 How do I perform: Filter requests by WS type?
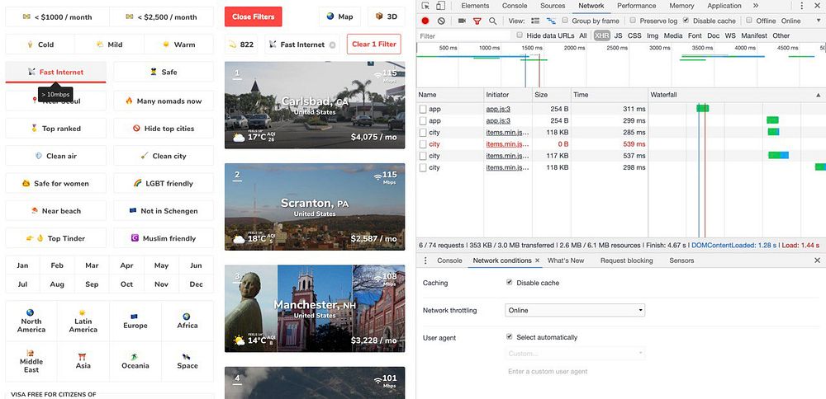[729, 35]
